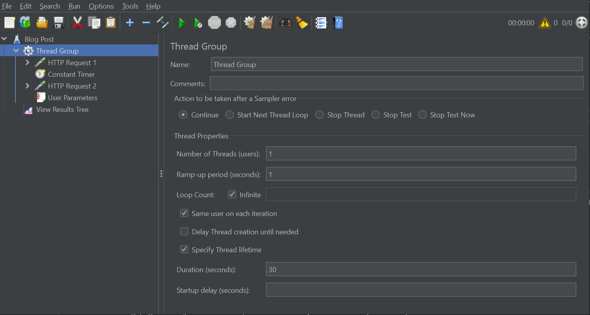Open the Edit menu

(x=26, y=6)
